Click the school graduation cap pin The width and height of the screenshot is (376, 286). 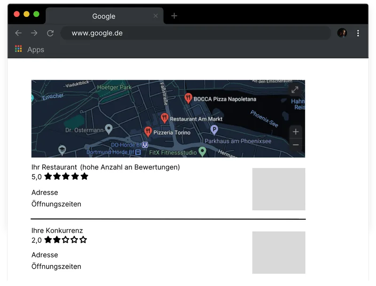[62, 150]
